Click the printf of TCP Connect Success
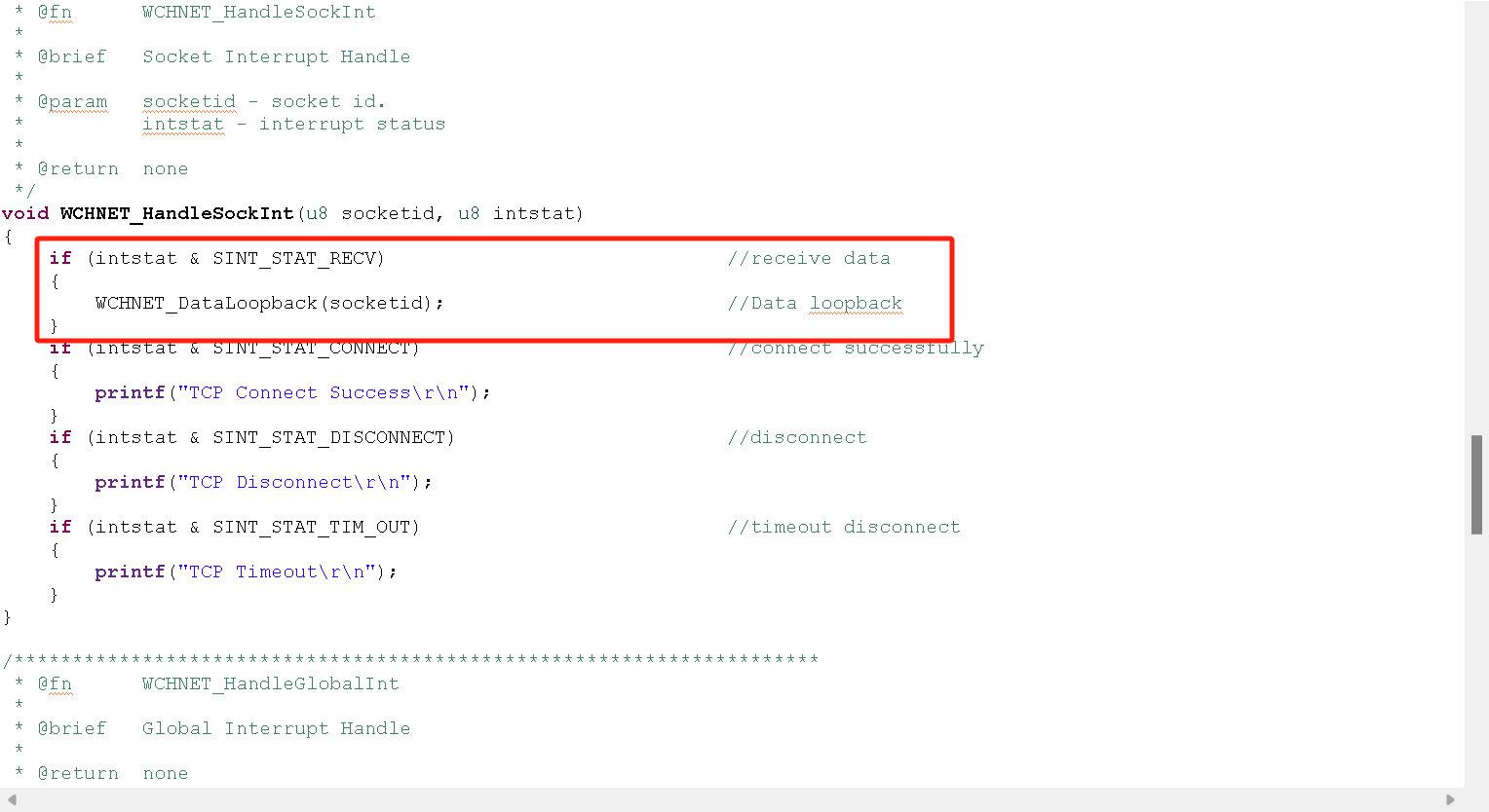Image resolution: width=1489 pixels, height=812 pixels. tap(130, 392)
